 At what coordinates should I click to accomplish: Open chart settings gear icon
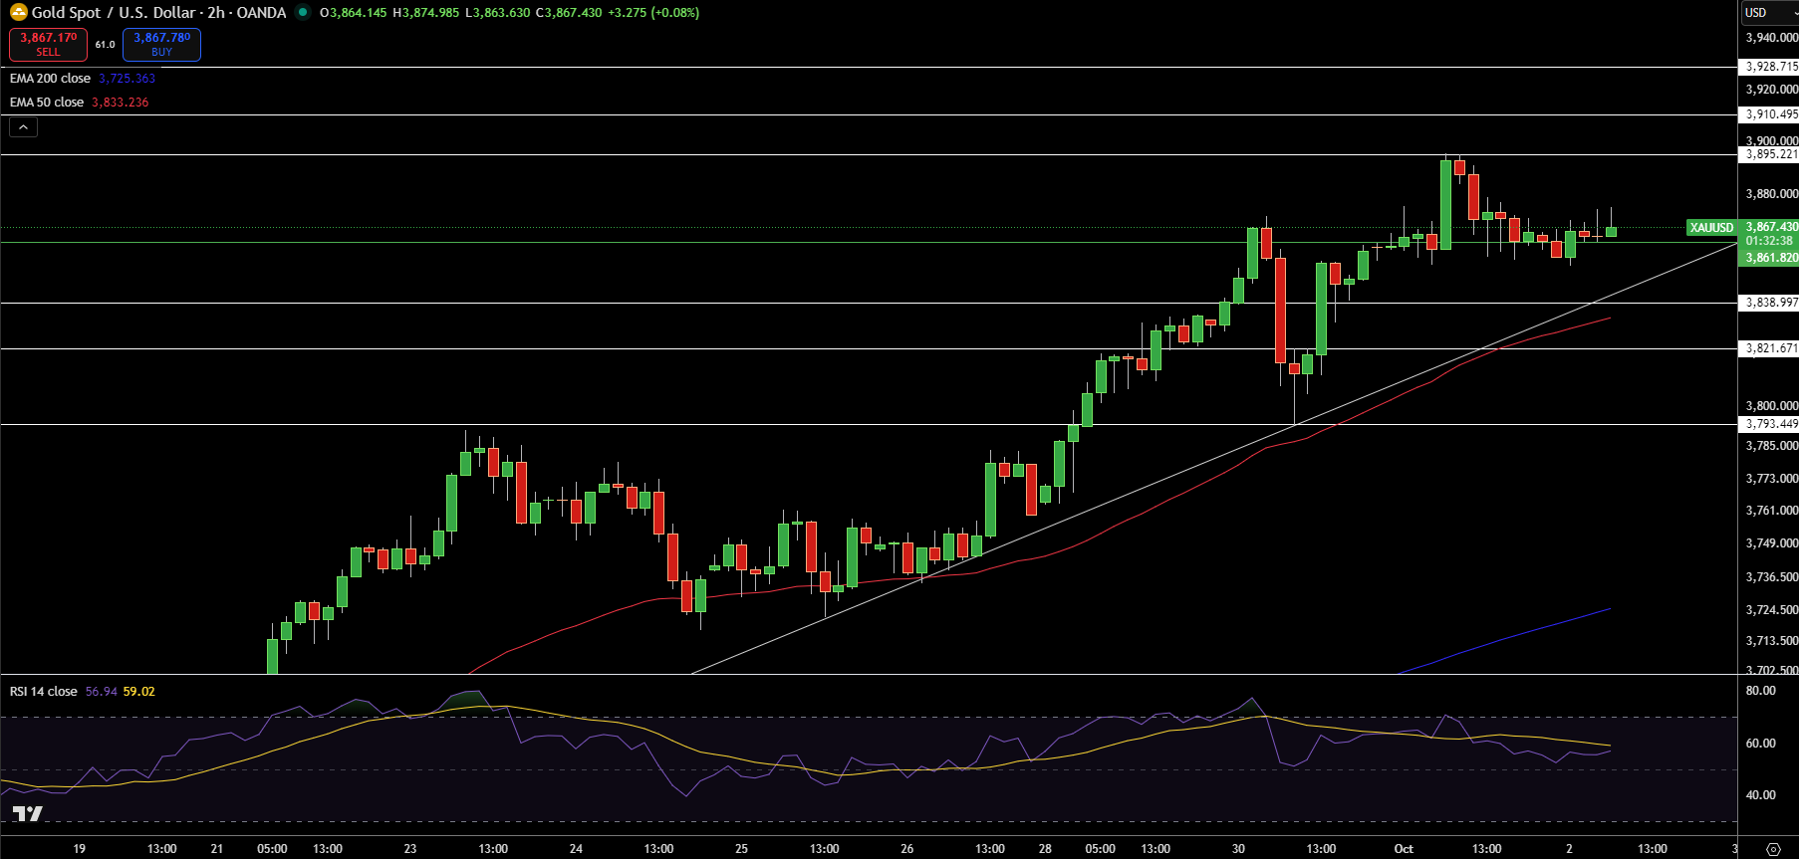(x=1773, y=849)
